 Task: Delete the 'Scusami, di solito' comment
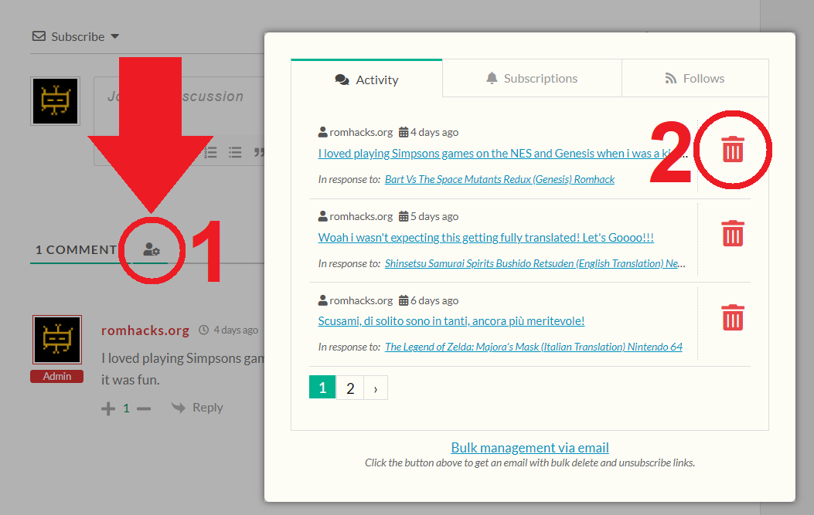coord(732,317)
